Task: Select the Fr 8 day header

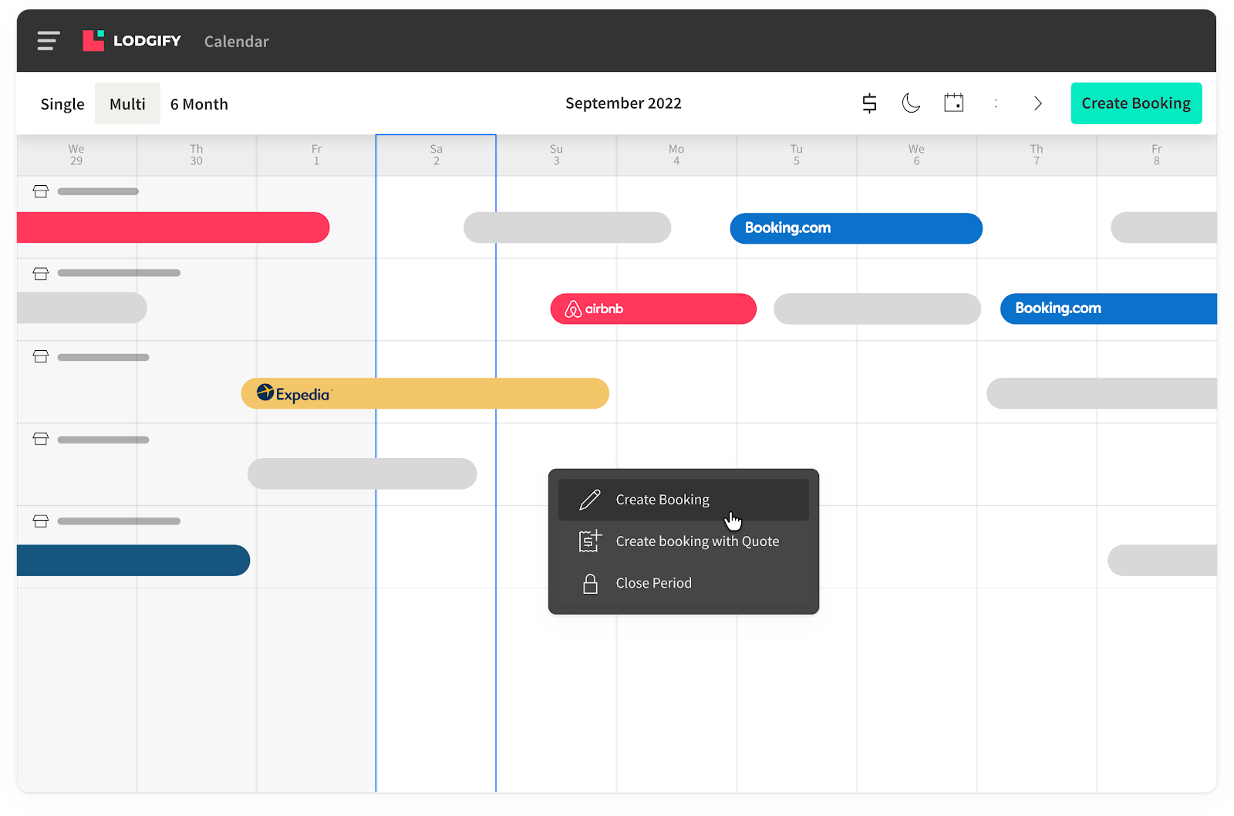Action: click(1157, 155)
